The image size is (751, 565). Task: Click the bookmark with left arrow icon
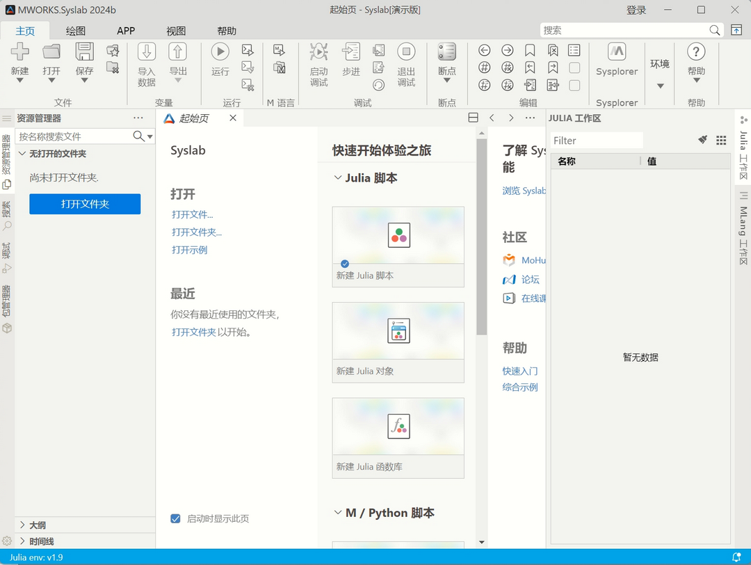coord(530,67)
